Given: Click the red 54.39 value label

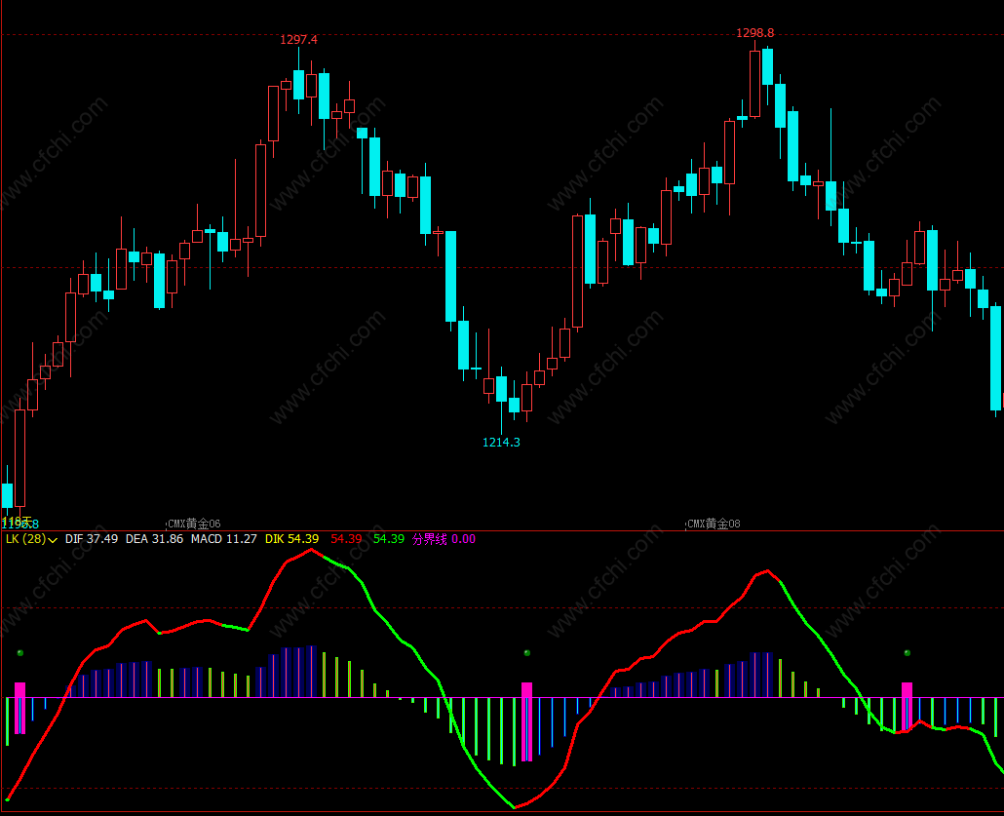Looking at the screenshot, I should 346,539.
